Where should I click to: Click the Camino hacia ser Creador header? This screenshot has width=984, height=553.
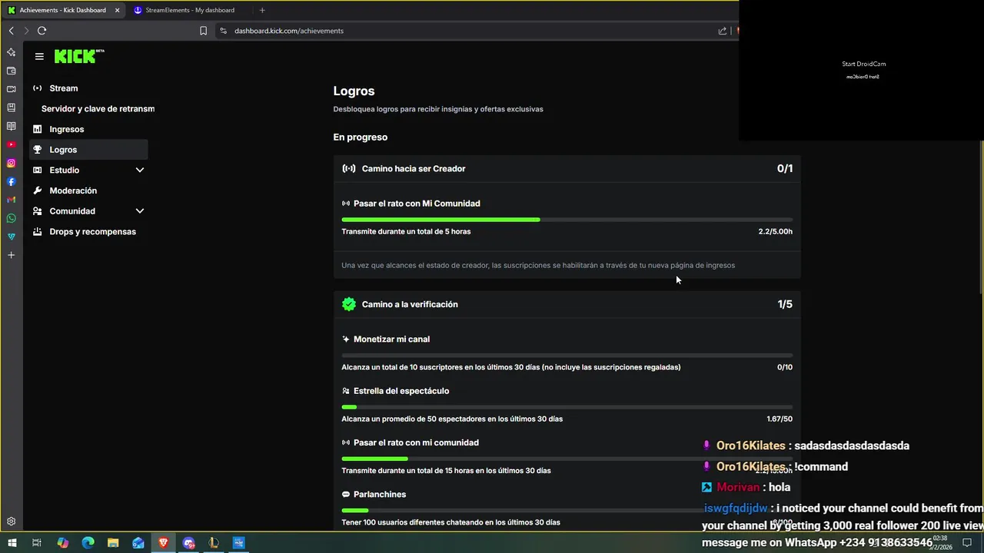coord(567,168)
